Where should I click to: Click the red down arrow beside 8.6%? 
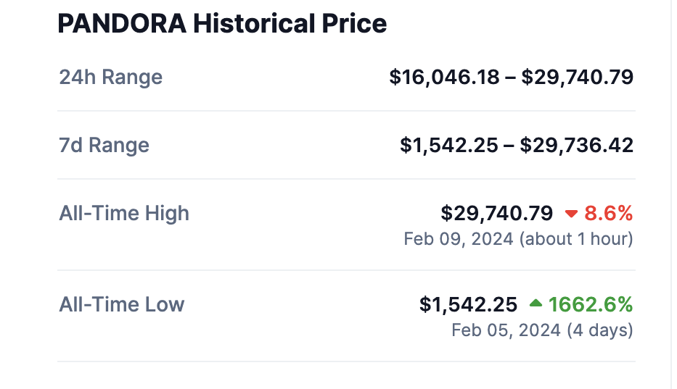pyautogui.click(x=571, y=214)
